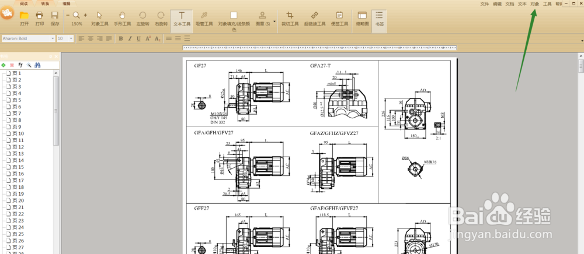Select the 对象工具 object tool

99,18
